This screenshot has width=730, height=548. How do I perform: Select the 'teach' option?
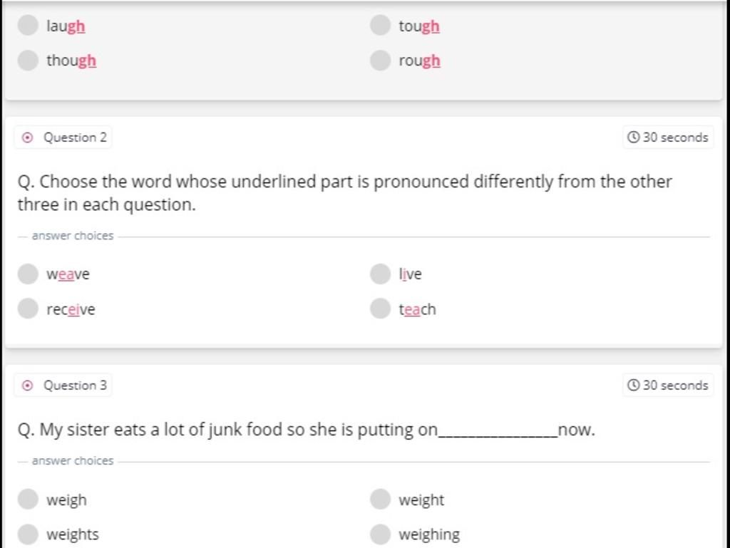click(380, 309)
